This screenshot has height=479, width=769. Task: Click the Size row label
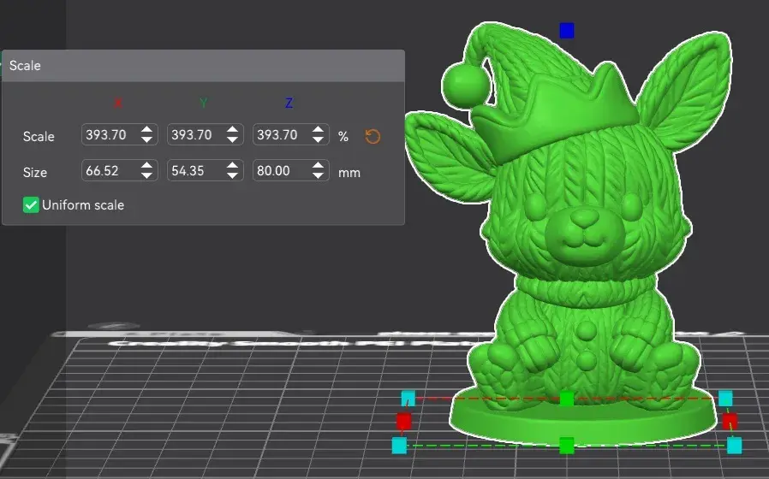point(35,173)
